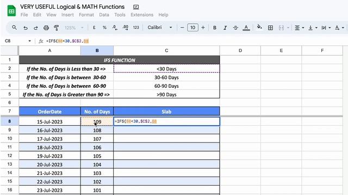
Task: Click the document title text
Action: pos(72,7)
